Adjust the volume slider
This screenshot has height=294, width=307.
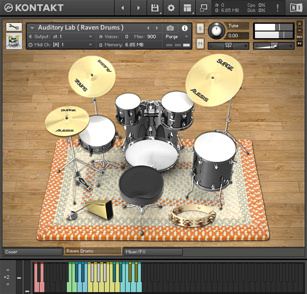[x=274, y=46]
